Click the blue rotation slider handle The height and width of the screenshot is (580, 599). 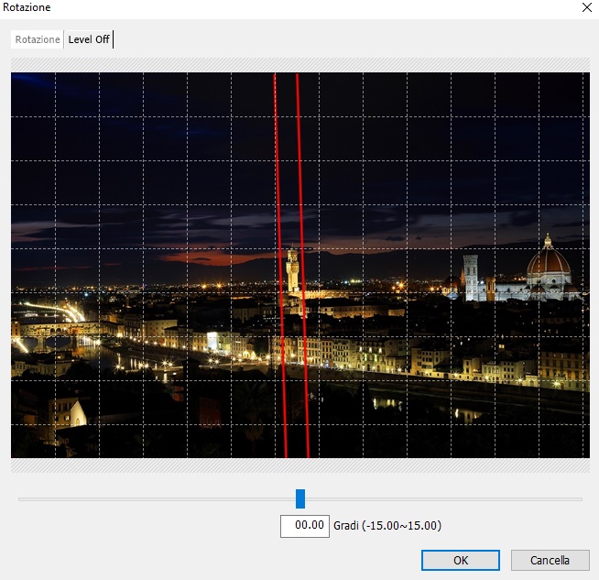pyautogui.click(x=300, y=498)
